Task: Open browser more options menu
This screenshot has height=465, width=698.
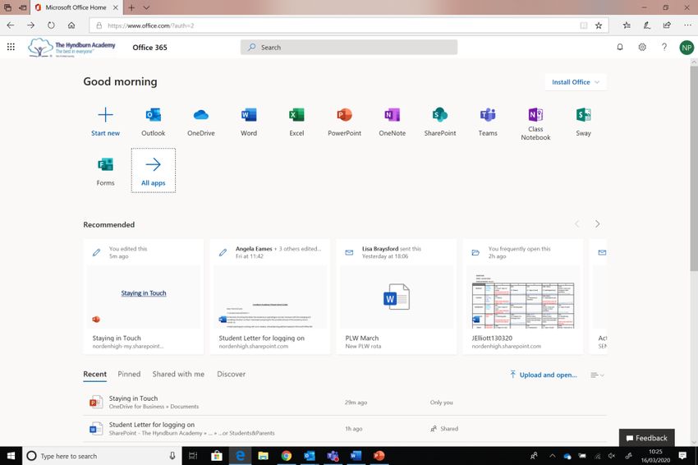Action: (687, 25)
